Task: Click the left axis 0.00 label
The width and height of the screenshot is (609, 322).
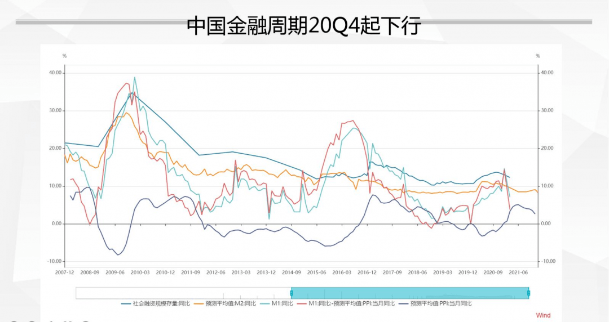Action: pyautogui.click(x=56, y=223)
